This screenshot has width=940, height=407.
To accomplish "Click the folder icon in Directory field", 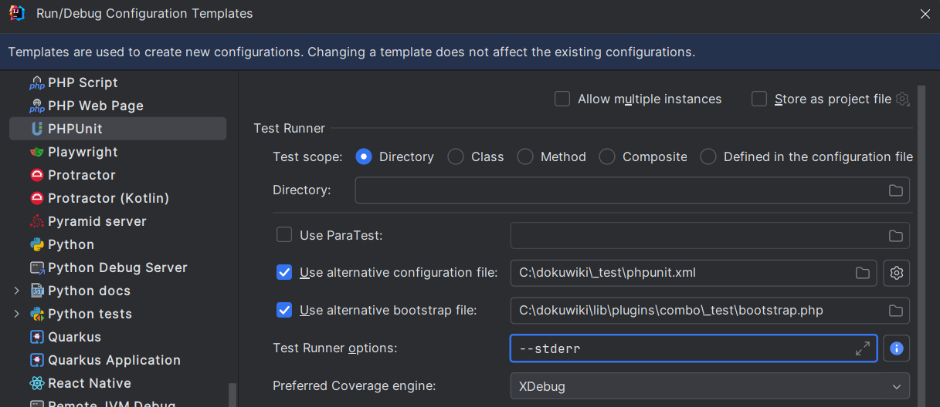I will (895, 190).
